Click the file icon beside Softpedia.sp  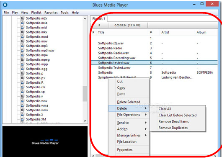pos(22,92)
